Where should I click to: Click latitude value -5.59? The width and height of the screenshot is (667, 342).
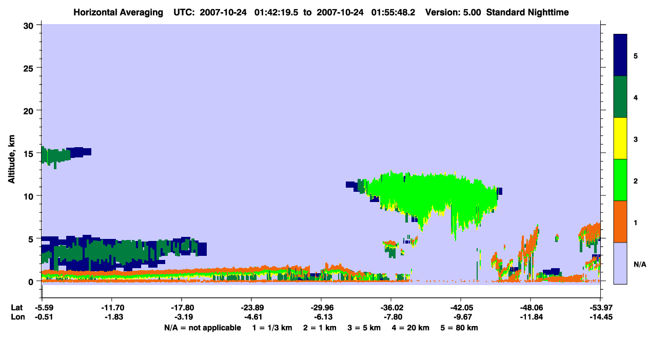click(x=42, y=308)
